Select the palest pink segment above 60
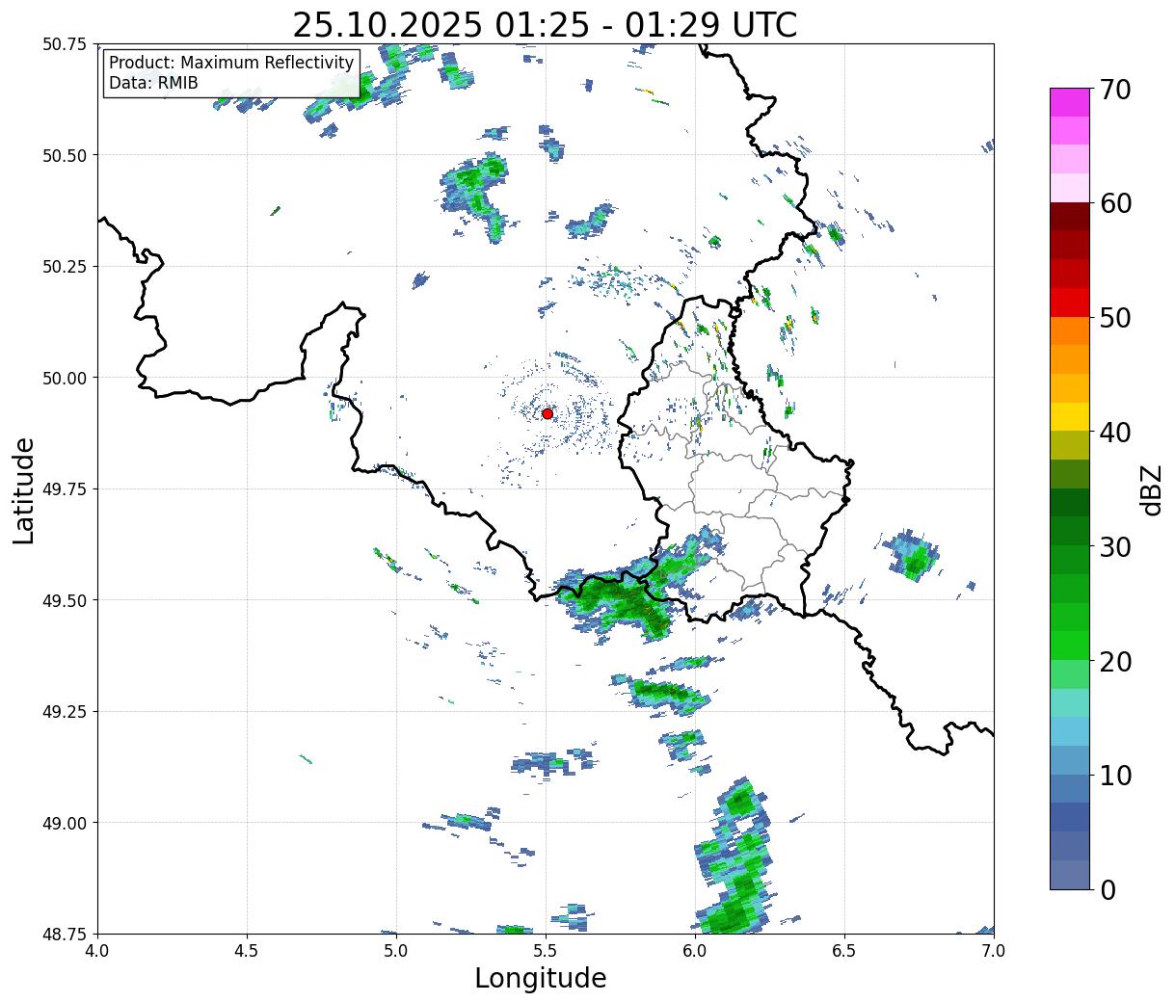The image size is (1175, 1002). (1070, 188)
